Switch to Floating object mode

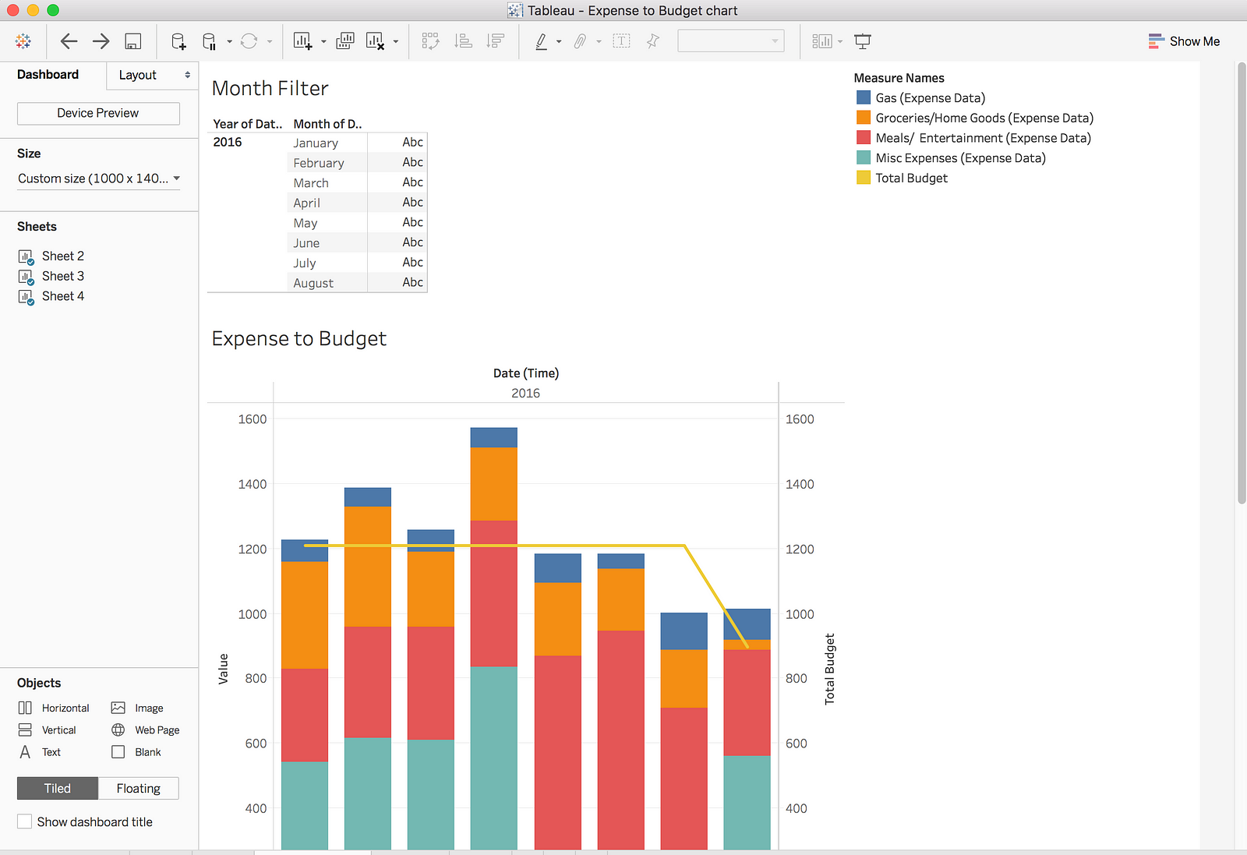click(138, 788)
